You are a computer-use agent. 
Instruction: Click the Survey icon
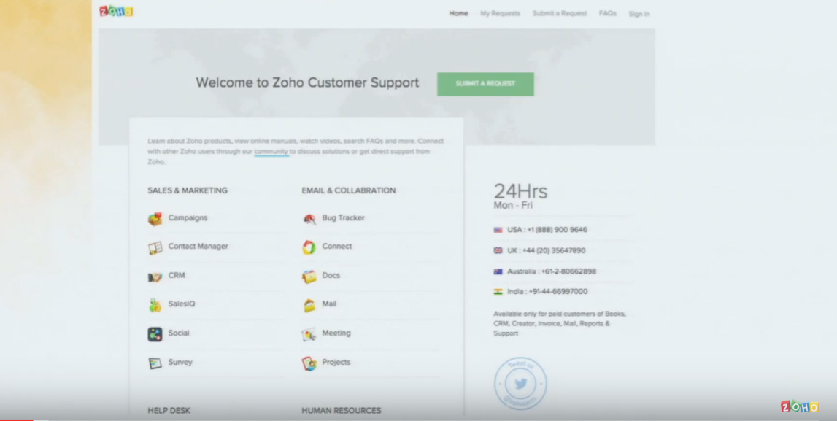click(x=155, y=363)
